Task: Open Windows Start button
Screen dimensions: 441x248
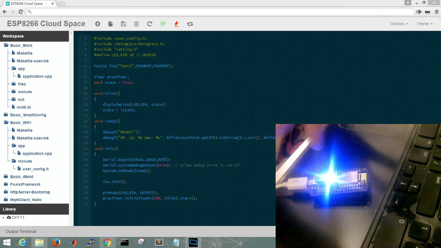Action: click(x=7, y=242)
